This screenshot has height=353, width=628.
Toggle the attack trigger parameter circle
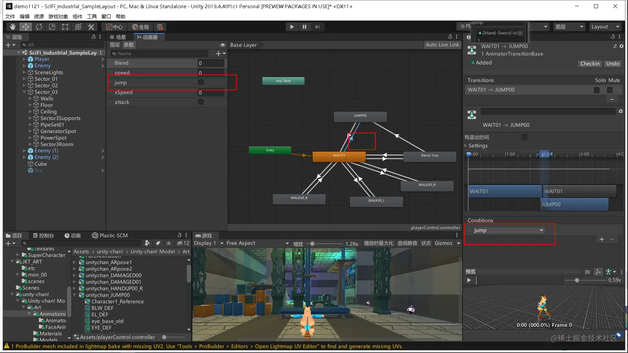(201, 102)
